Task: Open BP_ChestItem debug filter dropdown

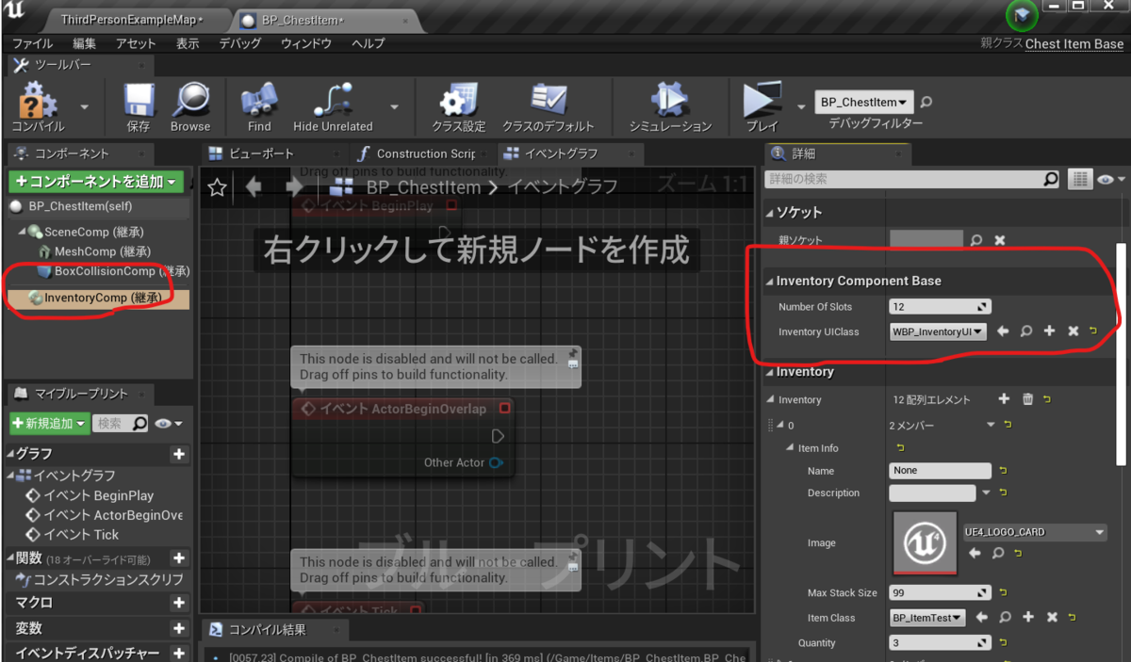Action: [x=863, y=103]
